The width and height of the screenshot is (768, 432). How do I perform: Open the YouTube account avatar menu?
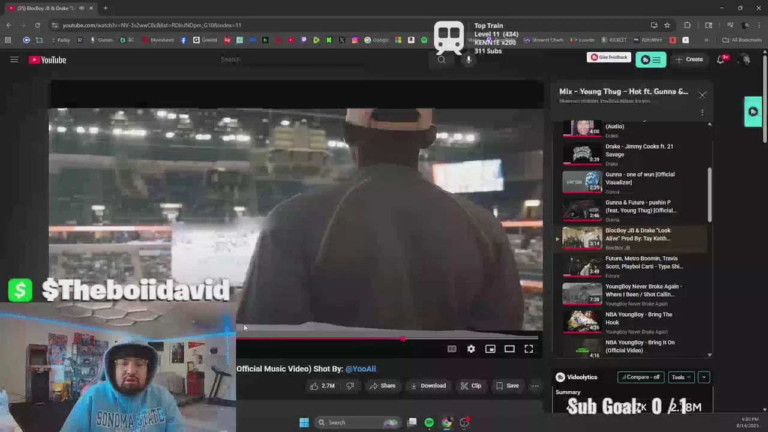coord(745,59)
